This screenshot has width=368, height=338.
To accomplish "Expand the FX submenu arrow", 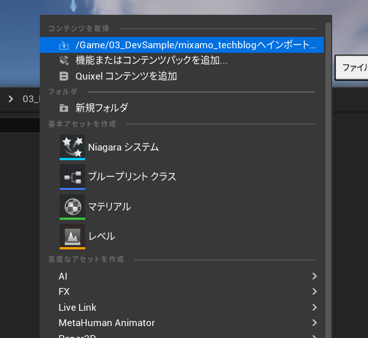I will pos(315,291).
